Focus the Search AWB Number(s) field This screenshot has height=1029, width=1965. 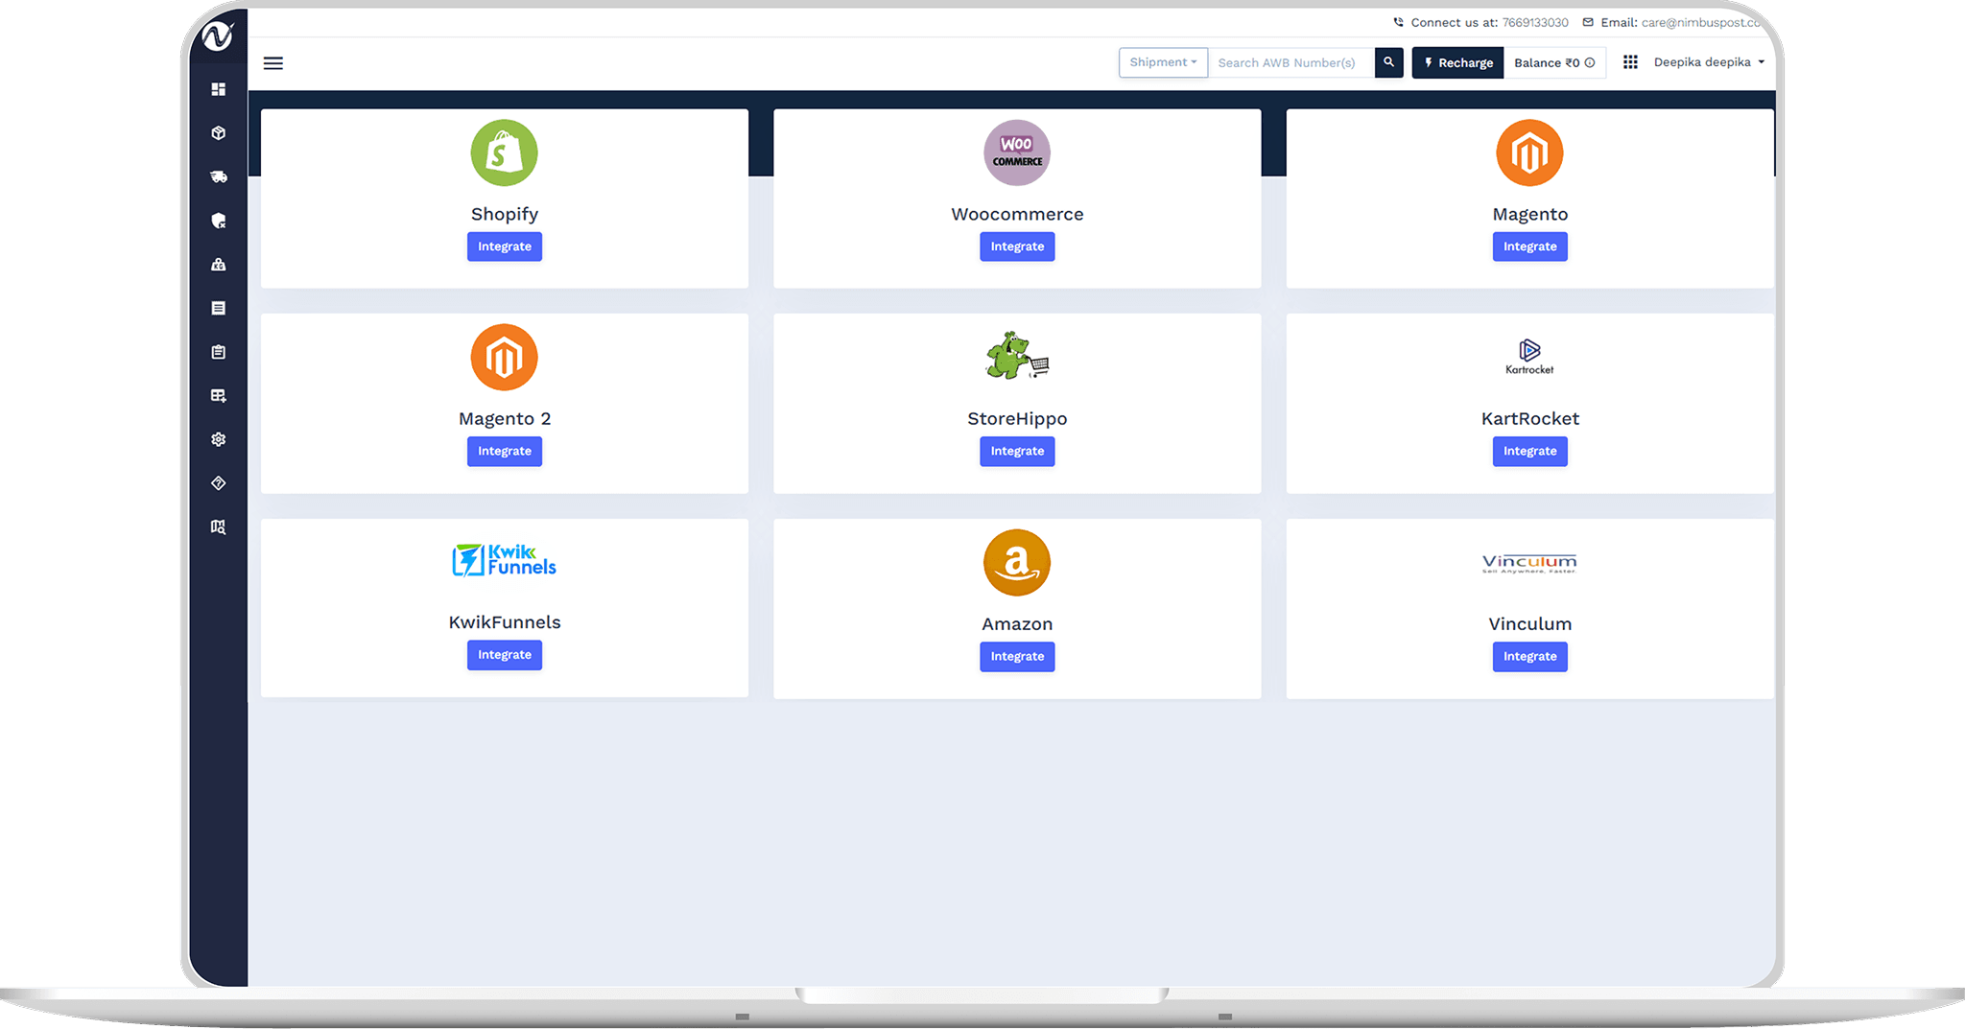[x=1290, y=62]
